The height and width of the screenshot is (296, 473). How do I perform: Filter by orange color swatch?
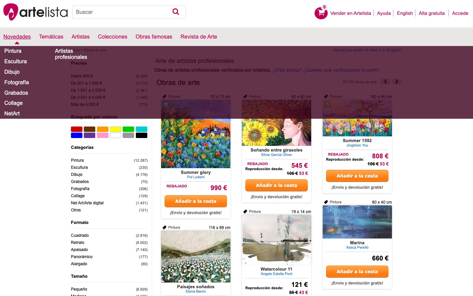[x=103, y=129]
